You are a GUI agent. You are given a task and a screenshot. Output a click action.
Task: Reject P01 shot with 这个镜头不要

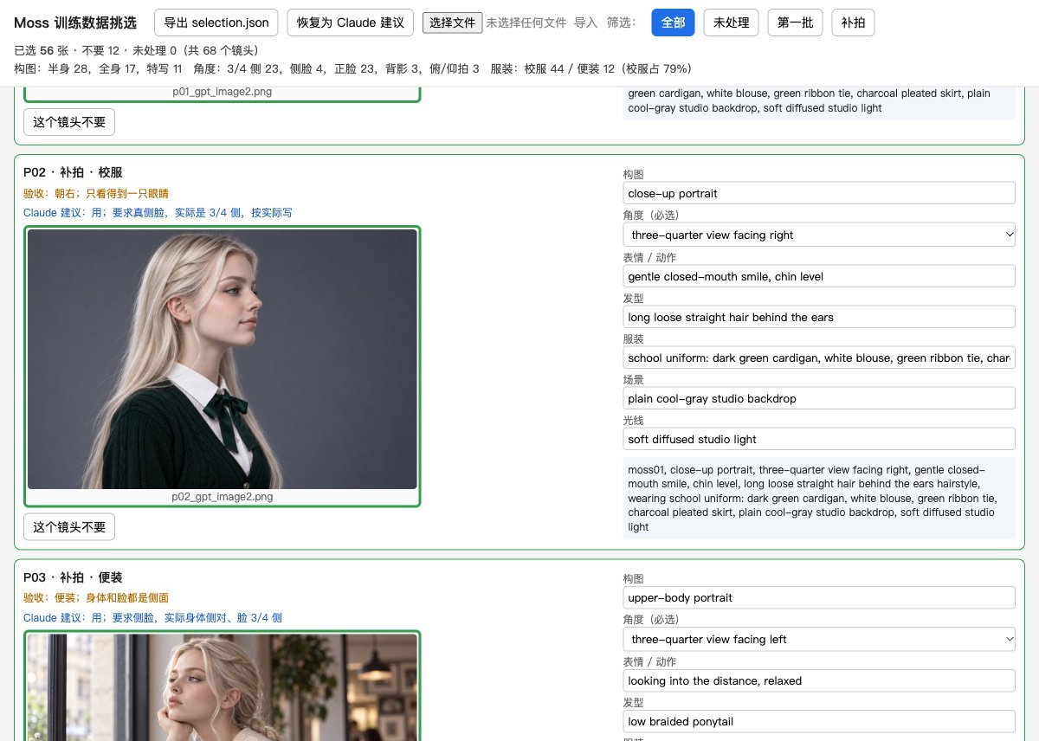point(69,122)
